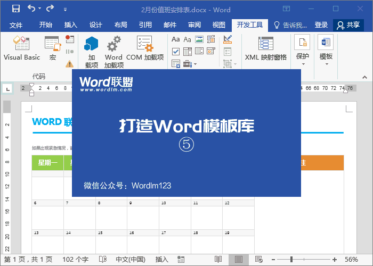The image size is (373, 266).
Task: Insert a rich text content control
Action: (x=175, y=39)
